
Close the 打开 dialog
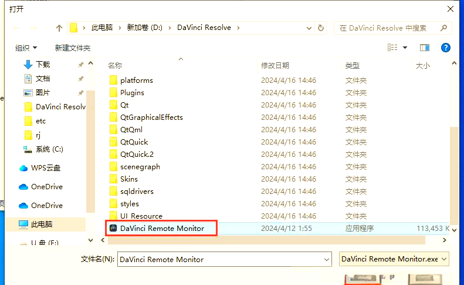451,9
